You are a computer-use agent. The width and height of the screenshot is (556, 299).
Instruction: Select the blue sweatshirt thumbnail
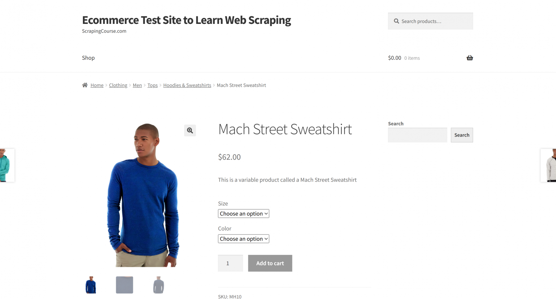[90, 285]
